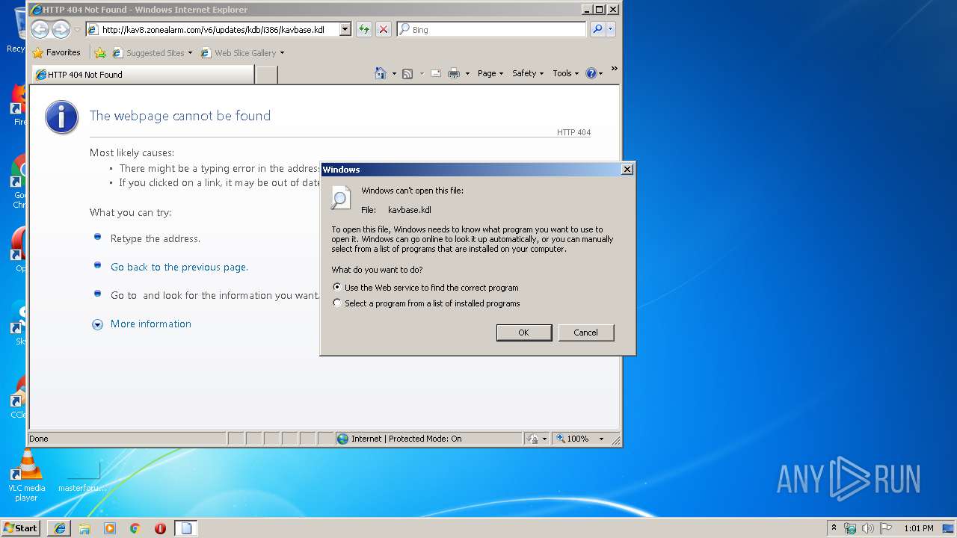Click the Internet Protected Mode zone indicator
This screenshot has height=538, width=957.
[429, 439]
